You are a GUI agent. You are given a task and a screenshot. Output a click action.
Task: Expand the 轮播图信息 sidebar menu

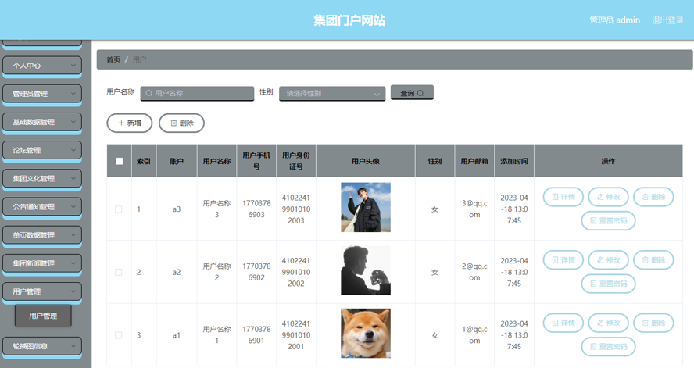42,346
